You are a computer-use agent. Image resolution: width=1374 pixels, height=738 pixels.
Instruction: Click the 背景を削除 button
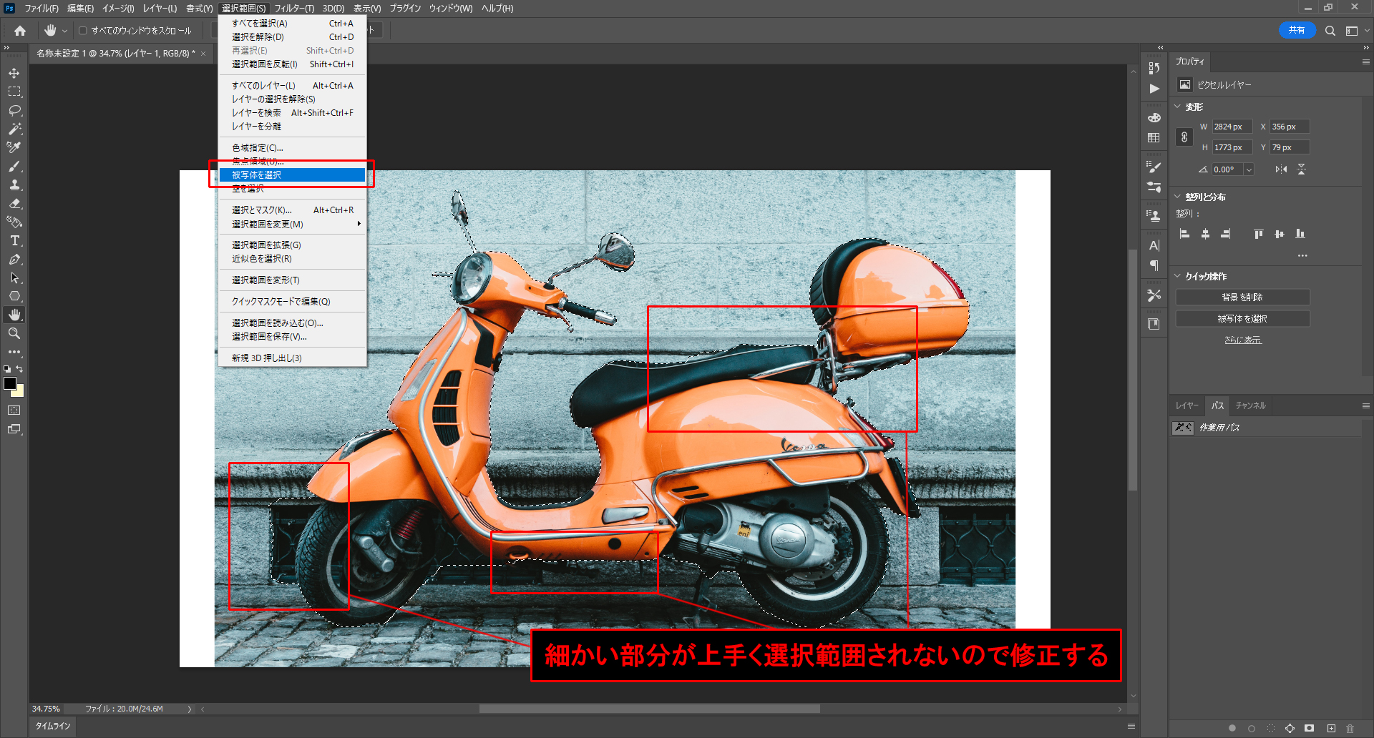tap(1242, 297)
